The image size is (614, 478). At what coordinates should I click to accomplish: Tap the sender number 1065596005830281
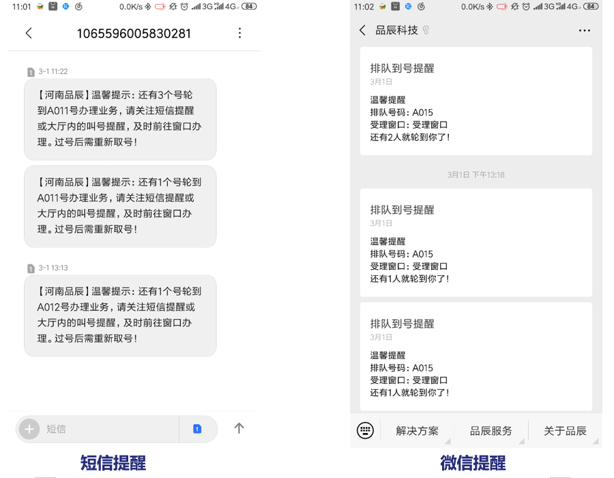click(134, 33)
